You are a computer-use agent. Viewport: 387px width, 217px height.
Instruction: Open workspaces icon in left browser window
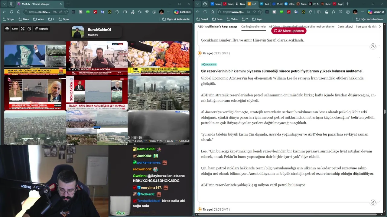point(11,4)
